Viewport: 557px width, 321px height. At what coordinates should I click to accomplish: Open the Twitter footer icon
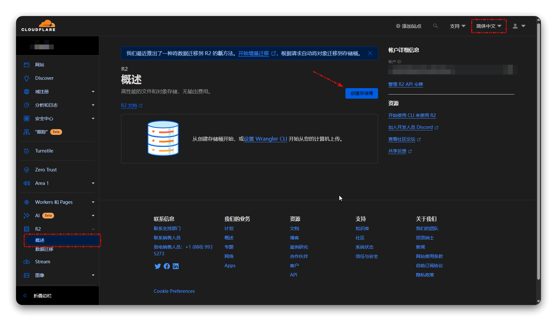pyautogui.click(x=157, y=266)
